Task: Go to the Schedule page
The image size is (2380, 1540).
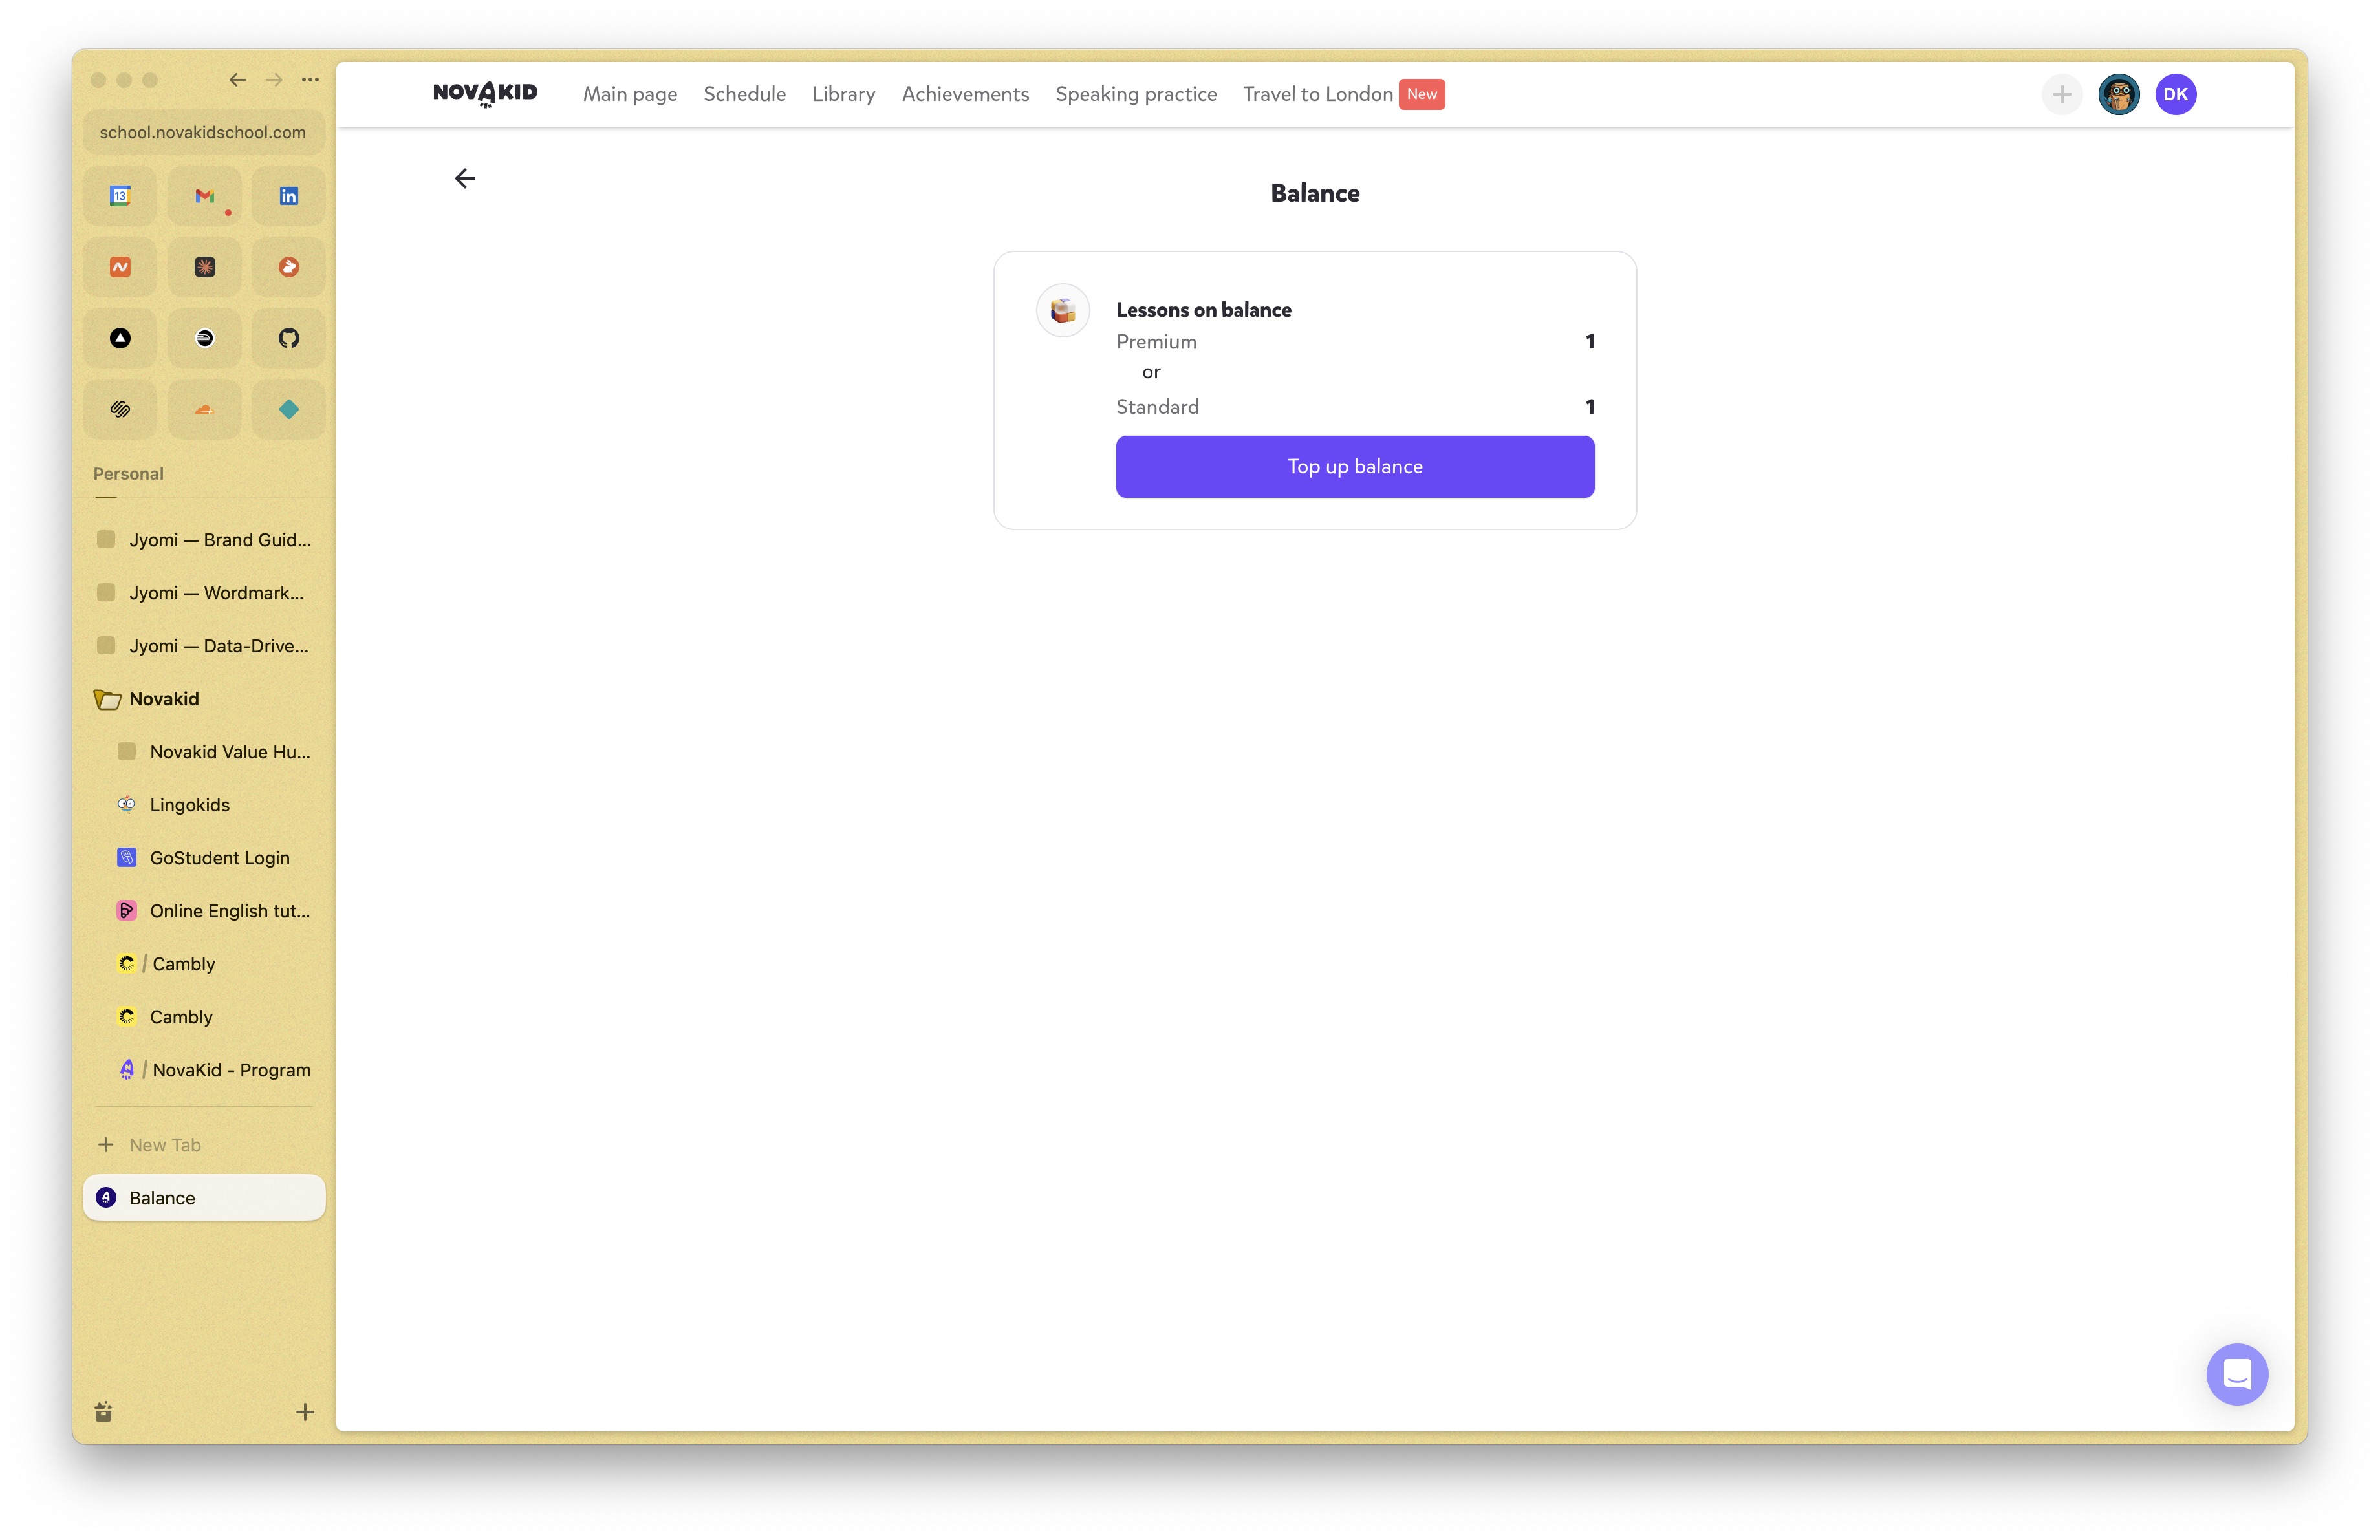Action: pos(744,94)
